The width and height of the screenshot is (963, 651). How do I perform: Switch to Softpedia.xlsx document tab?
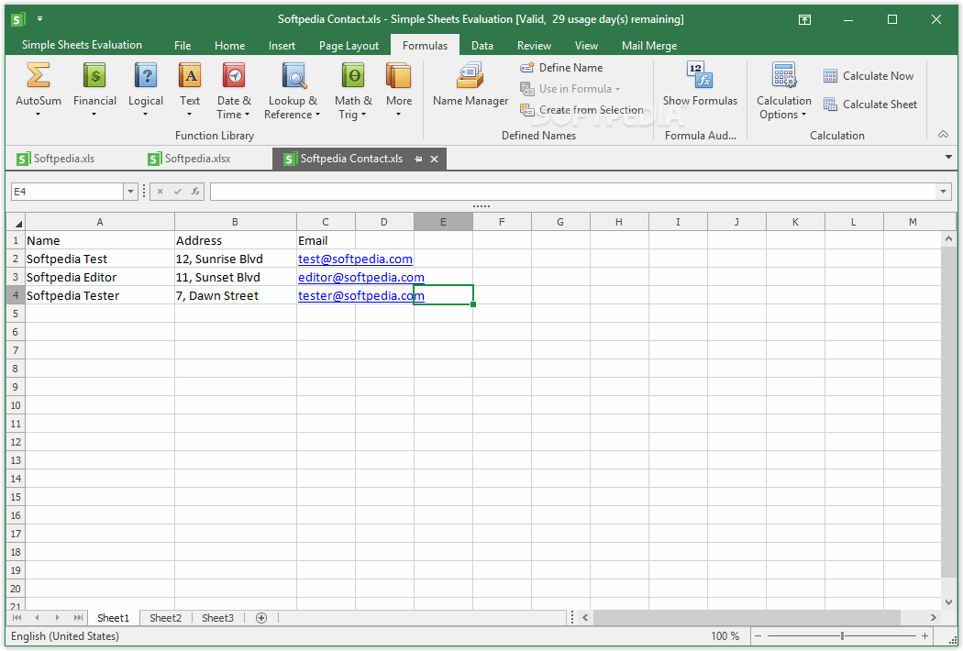pyautogui.click(x=191, y=159)
